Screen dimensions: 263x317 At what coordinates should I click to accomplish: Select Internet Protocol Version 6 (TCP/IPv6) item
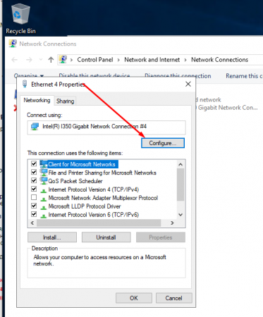click(x=94, y=215)
